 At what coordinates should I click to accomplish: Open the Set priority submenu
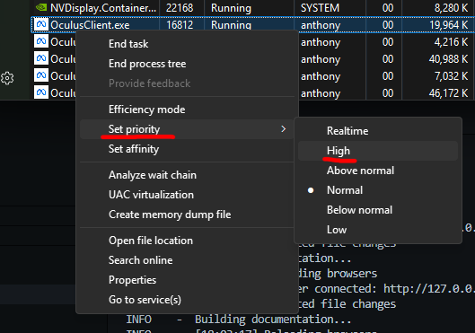pyautogui.click(x=187, y=129)
